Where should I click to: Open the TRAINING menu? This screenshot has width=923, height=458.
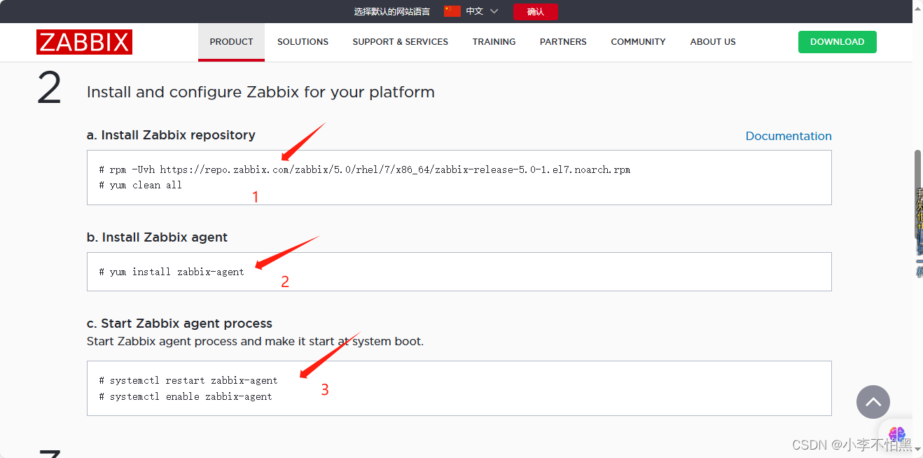pyautogui.click(x=494, y=42)
